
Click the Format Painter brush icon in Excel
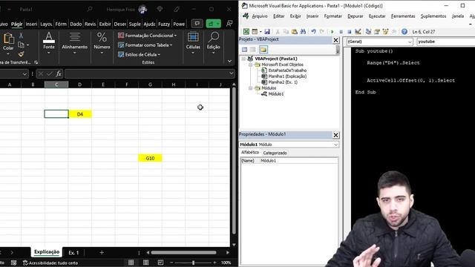(x=21, y=54)
